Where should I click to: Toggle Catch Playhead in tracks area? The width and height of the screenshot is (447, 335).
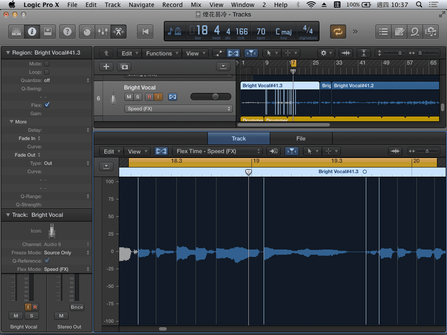(x=251, y=53)
